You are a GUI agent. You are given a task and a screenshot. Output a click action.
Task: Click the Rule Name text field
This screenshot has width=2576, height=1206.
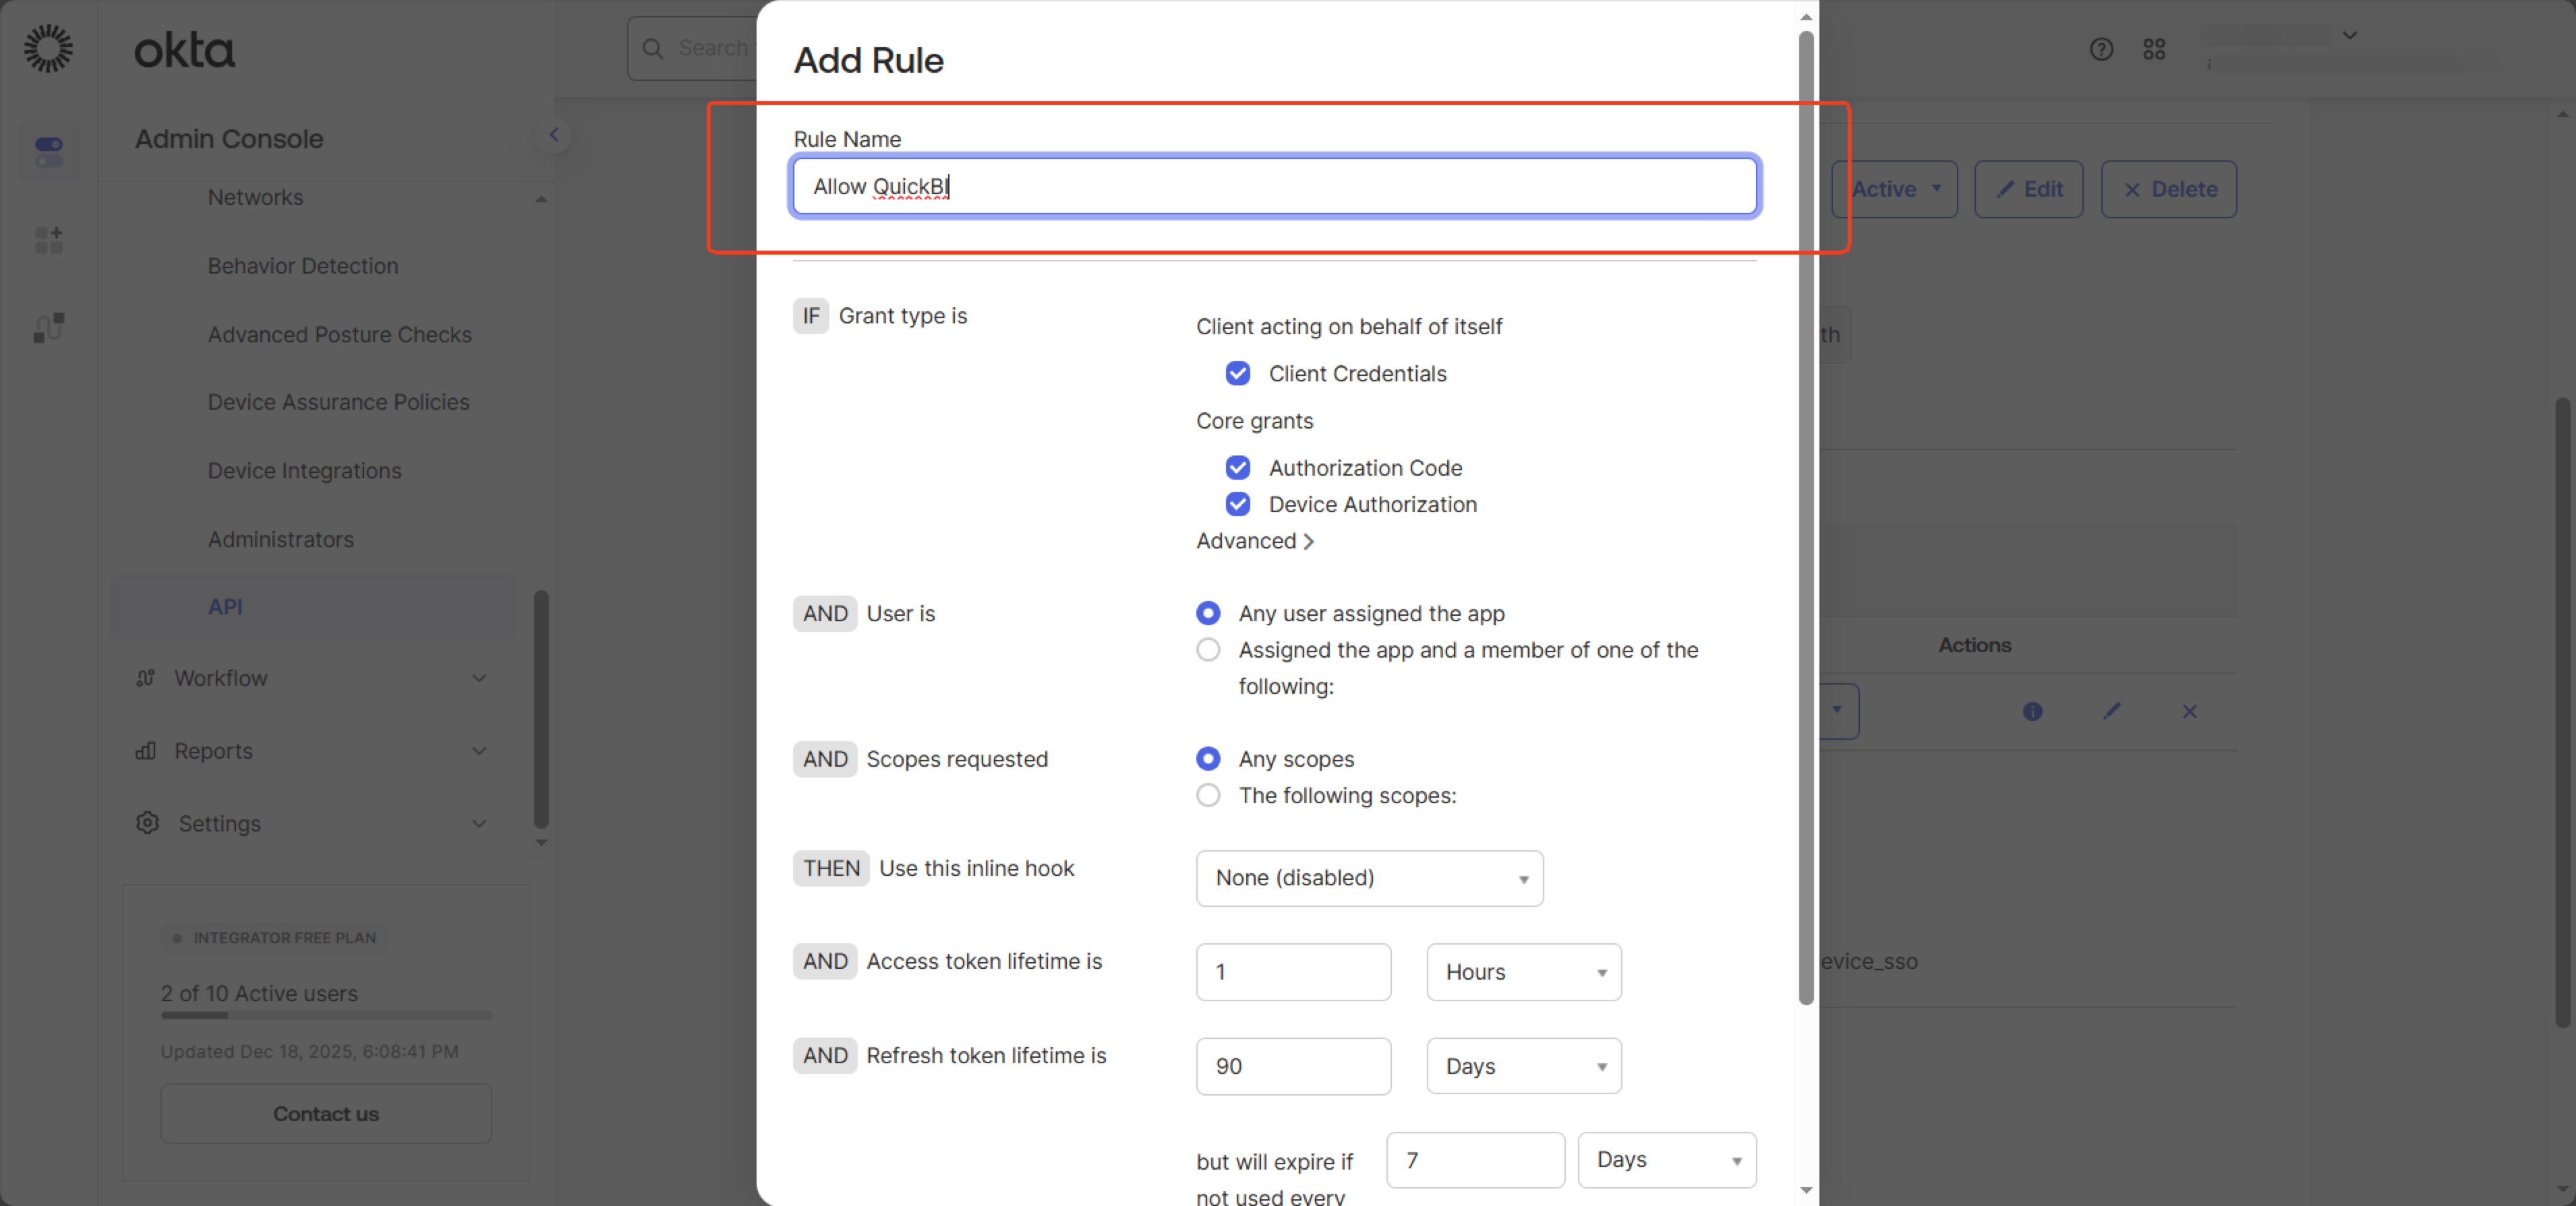point(1273,187)
